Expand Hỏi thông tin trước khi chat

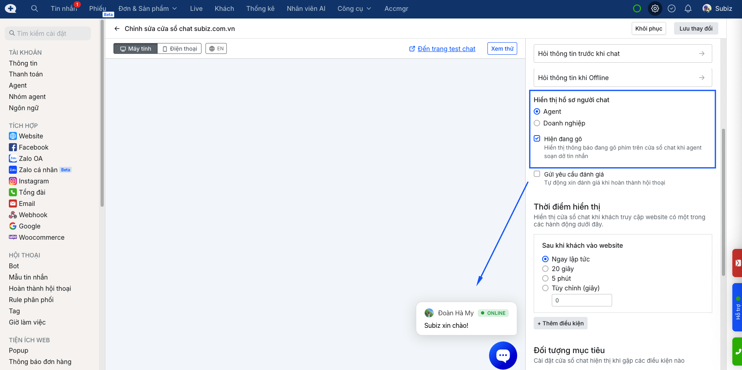point(622,53)
